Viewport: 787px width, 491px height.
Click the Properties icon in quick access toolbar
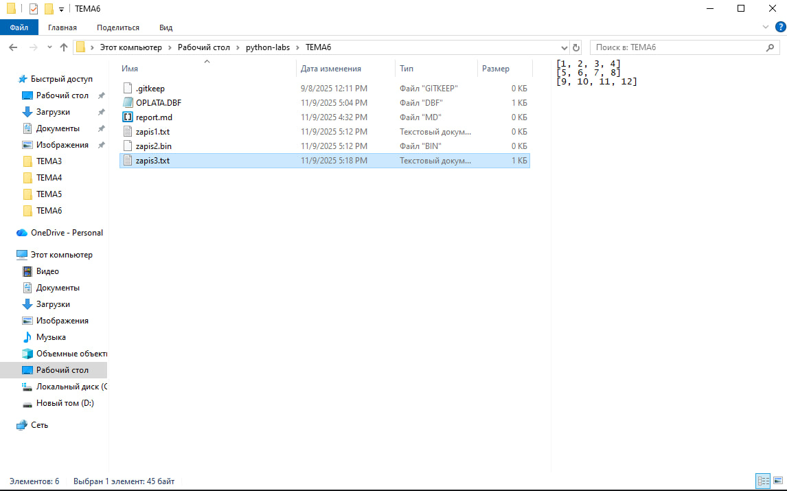click(x=33, y=9)
